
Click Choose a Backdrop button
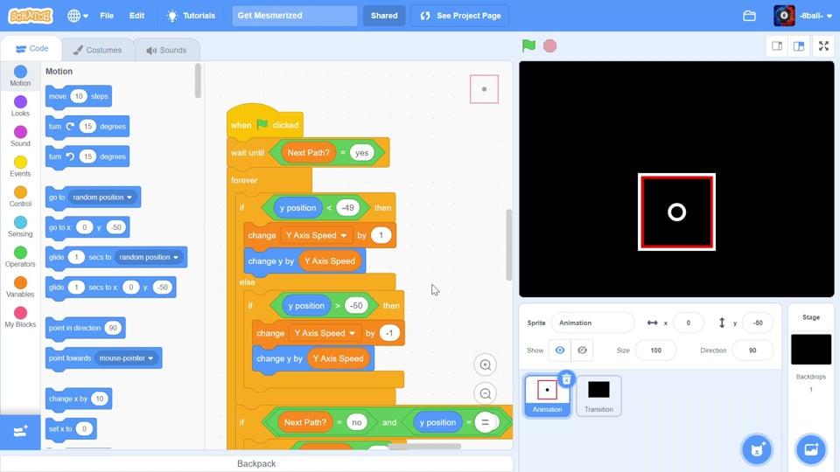tap(810, 449)
